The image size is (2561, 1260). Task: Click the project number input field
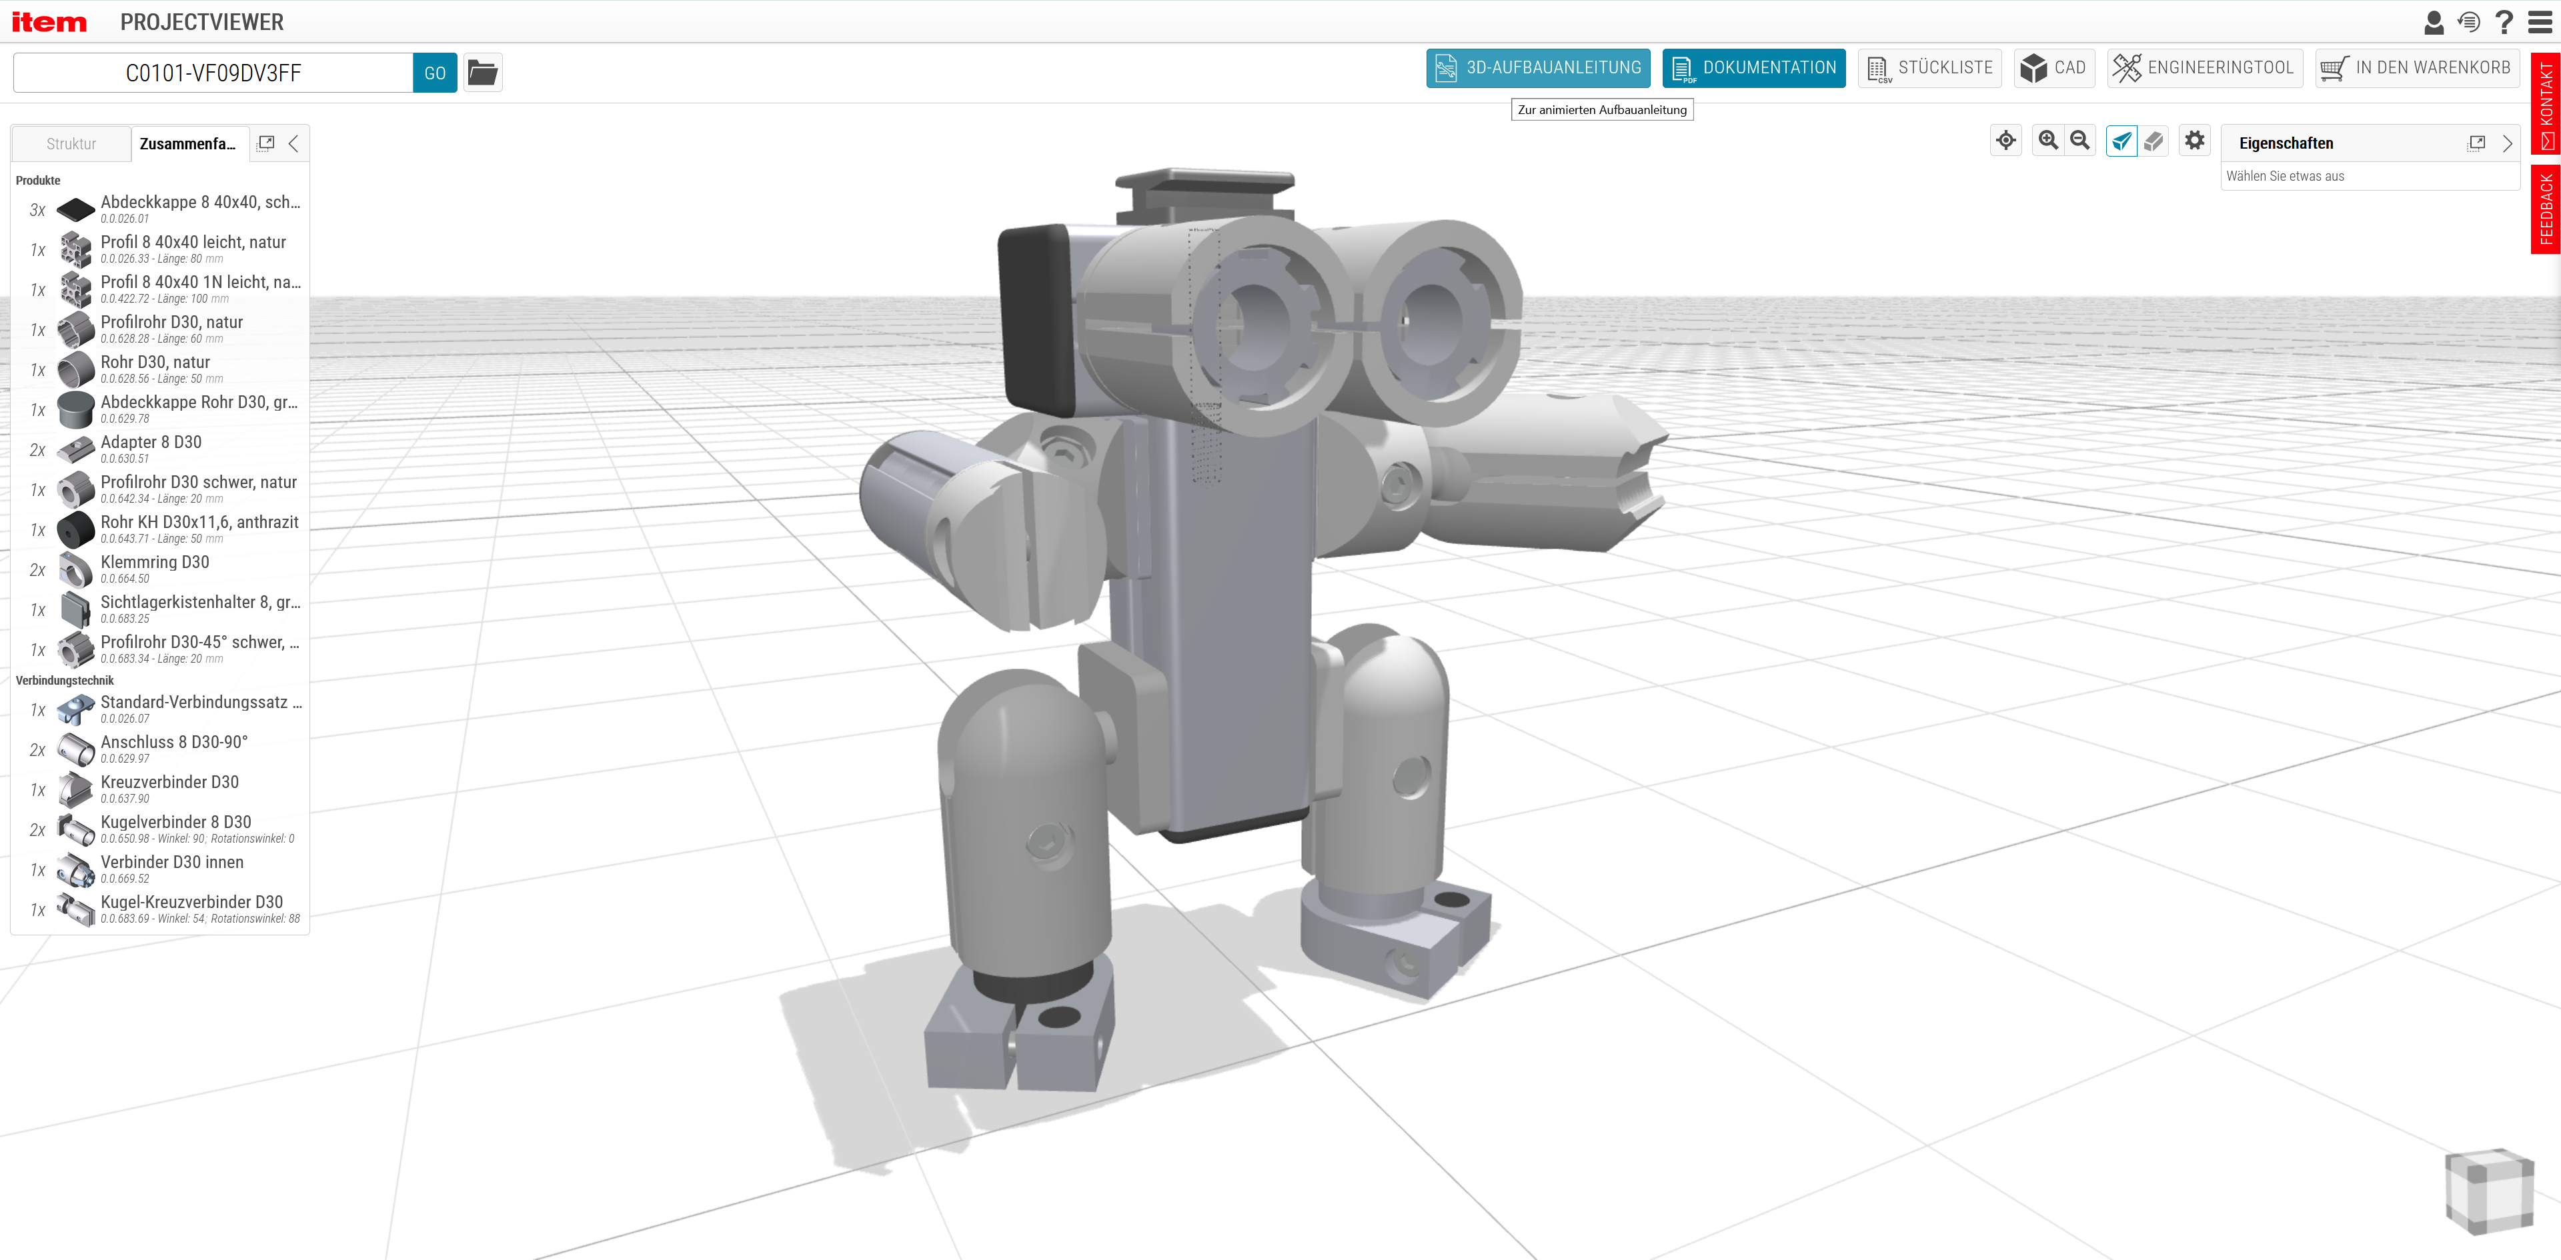tap(213, 73)
